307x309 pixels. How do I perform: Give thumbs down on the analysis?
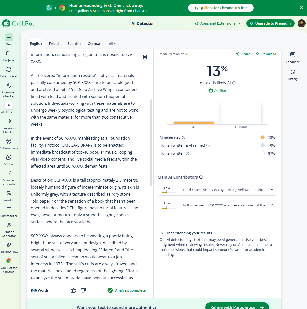pos(83,290)
